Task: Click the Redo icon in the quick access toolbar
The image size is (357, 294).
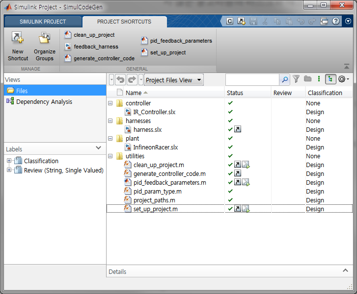Action: (x=312, y=22)
